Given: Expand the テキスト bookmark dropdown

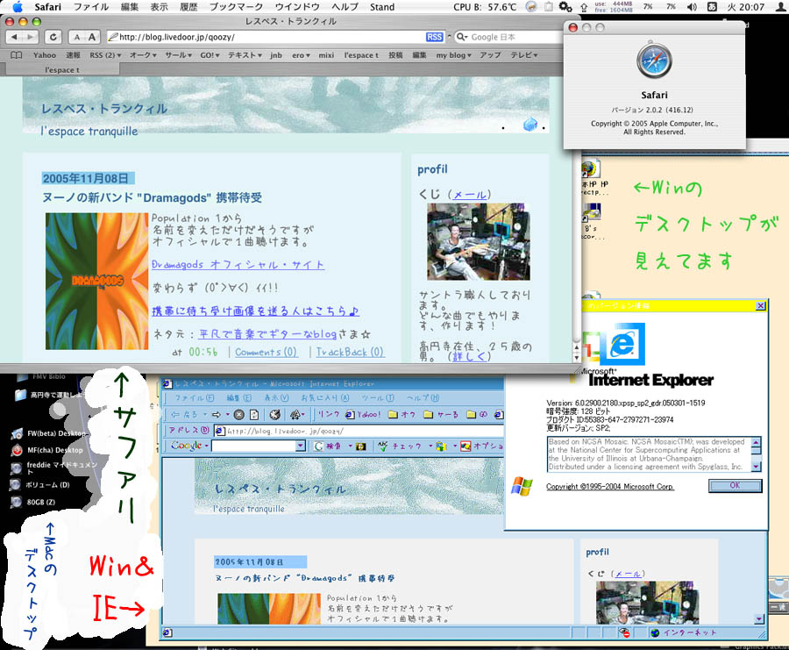Looking at the screenshot, I should click(245, 55).
